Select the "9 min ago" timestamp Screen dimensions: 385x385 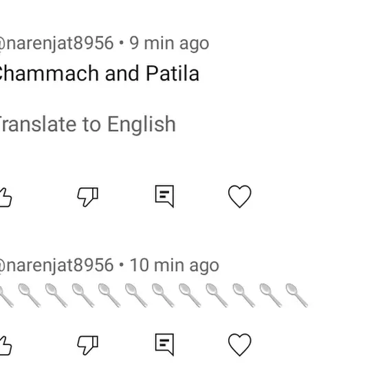169,43
